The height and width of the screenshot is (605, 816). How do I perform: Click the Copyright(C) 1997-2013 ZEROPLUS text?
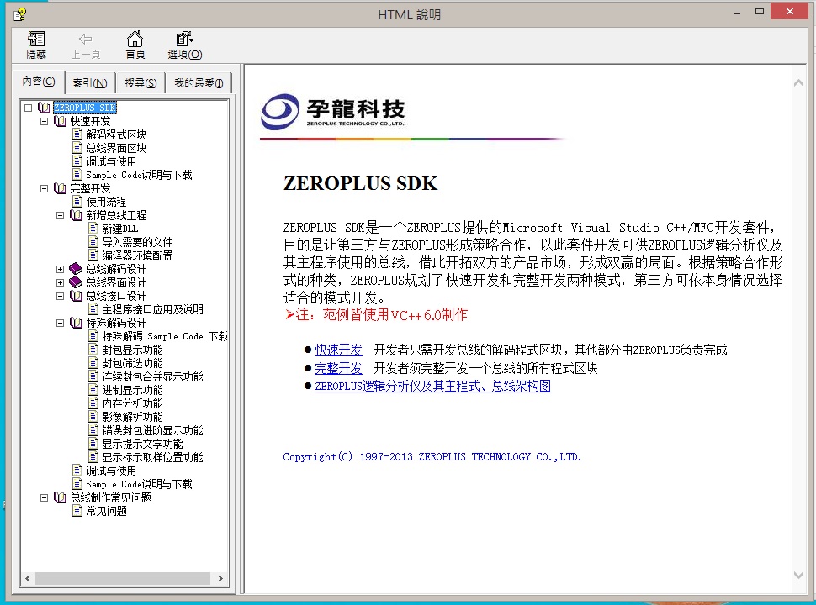point(432,457)
